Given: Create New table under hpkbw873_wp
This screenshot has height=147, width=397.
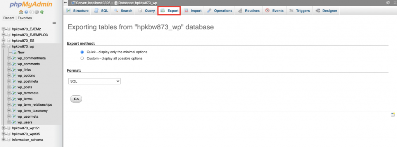Looking at the screenshot, I should (x=21, y=52).
